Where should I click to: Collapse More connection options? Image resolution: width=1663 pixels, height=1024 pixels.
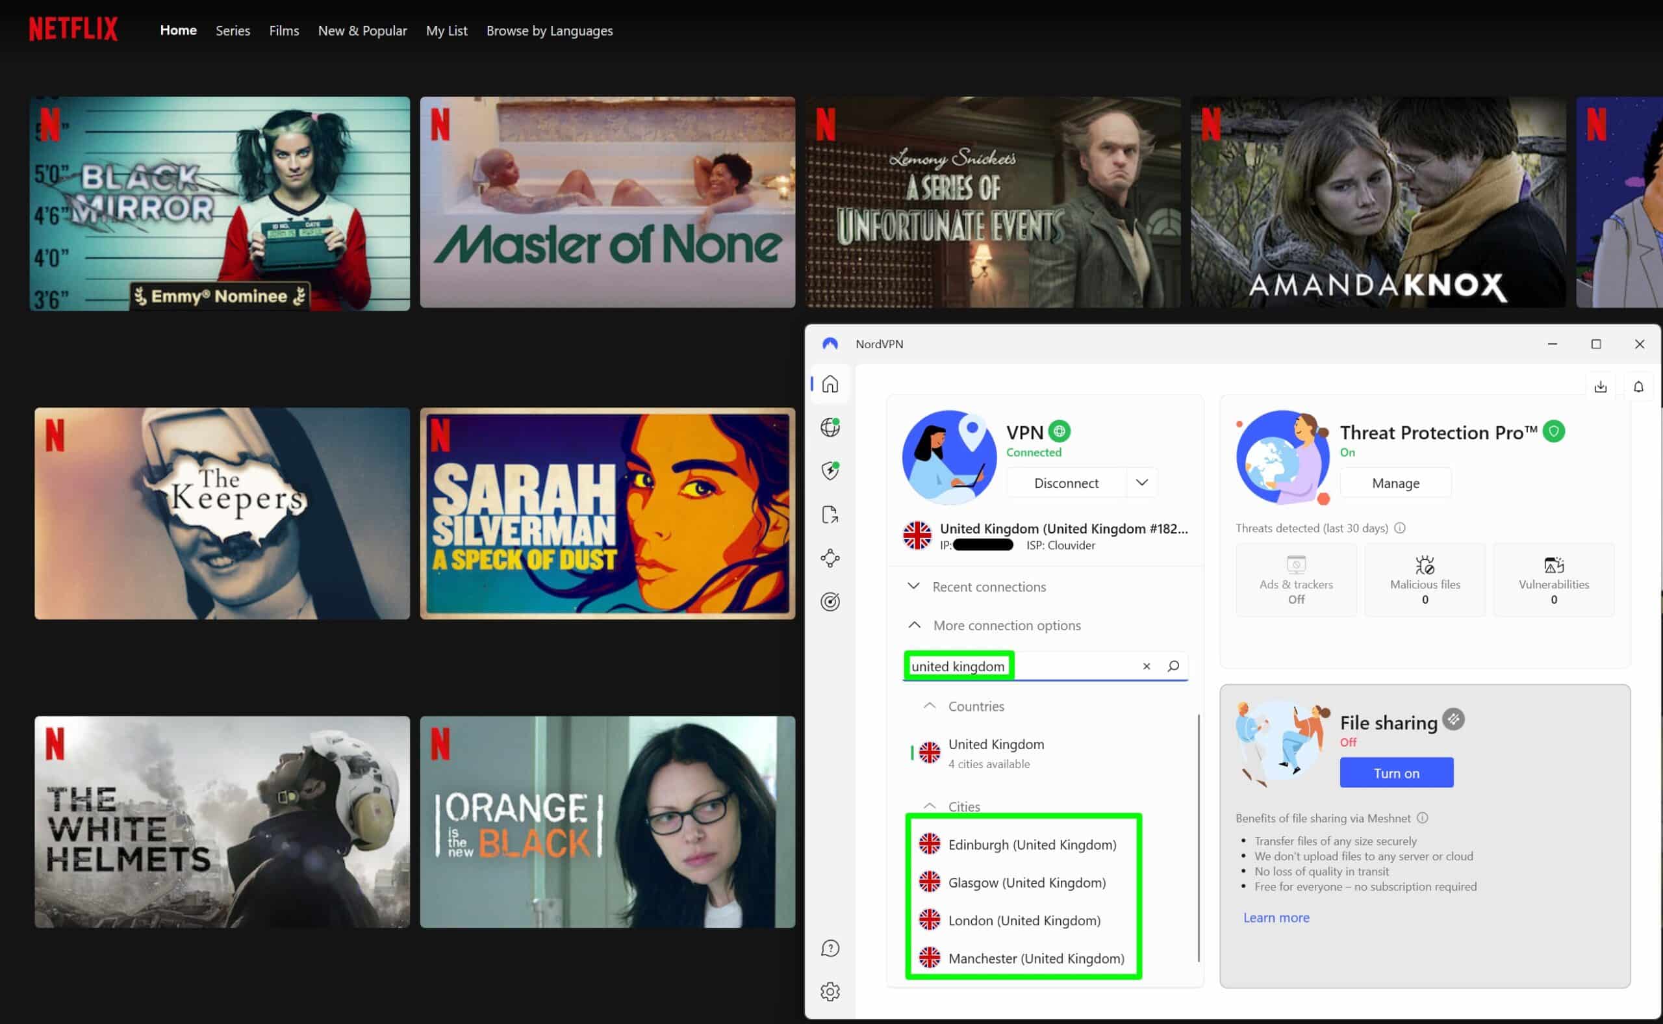(x=994, y=625)
